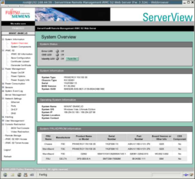This screenshot has width=195, height=179.
Task: View Power Supply Info
Action: click(x=20, y=80)
